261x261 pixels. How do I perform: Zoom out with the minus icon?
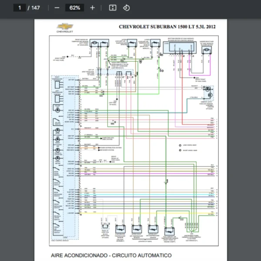(x=57, y=8)
